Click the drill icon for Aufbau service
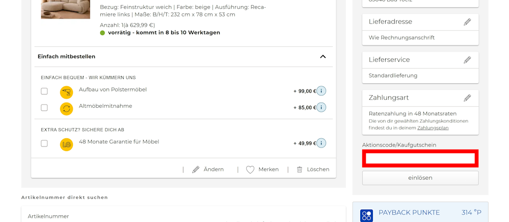Viewport: 509px width, 222px height. click(67, 92)
